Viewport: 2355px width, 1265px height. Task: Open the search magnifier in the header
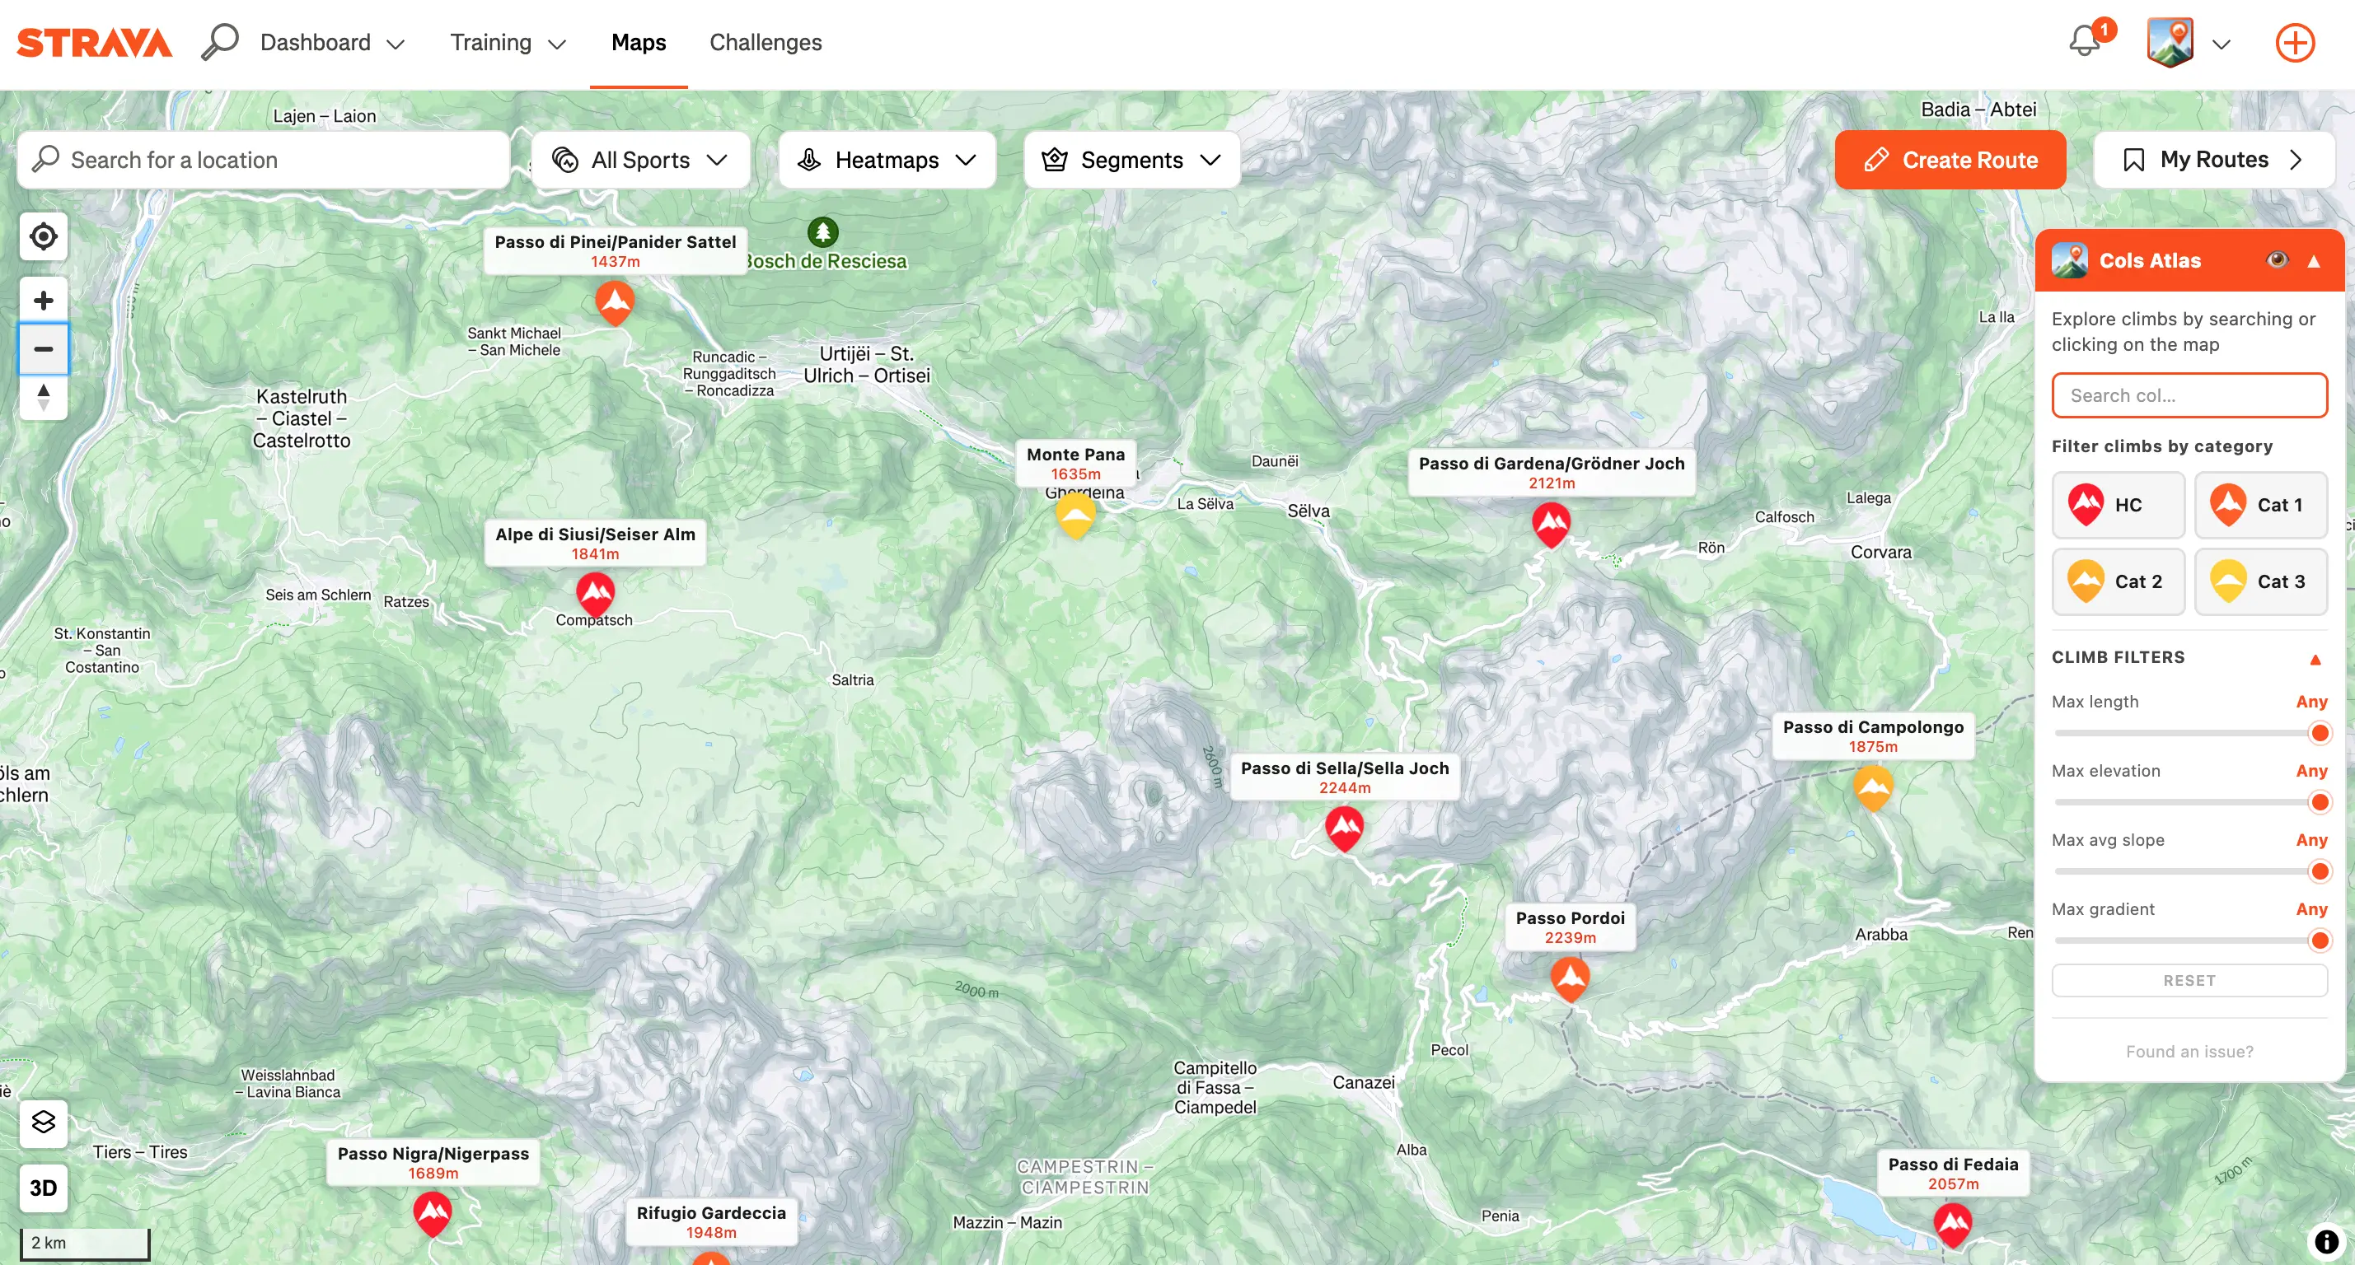(219, 42)
